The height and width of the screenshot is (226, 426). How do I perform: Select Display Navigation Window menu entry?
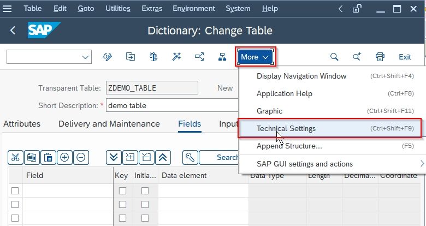332,76
